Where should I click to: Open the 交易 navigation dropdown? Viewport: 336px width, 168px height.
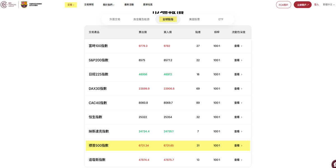click(71, 4)
